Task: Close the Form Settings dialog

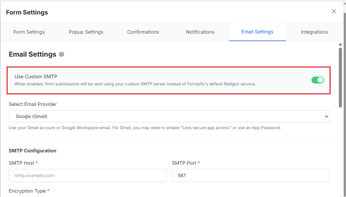Action: tap(333, 11)
